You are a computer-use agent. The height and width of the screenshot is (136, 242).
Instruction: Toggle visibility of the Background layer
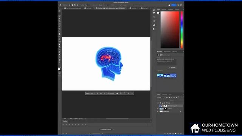pyautogui.click(x=158, y=111)
